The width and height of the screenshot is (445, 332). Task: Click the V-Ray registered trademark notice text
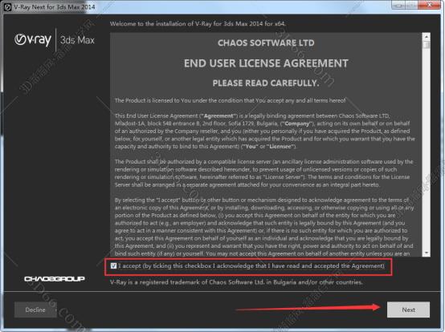pos(236,282)
